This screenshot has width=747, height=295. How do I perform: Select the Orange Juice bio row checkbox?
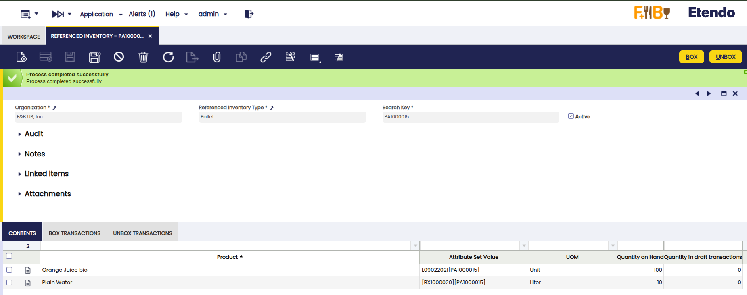[9, 270]
